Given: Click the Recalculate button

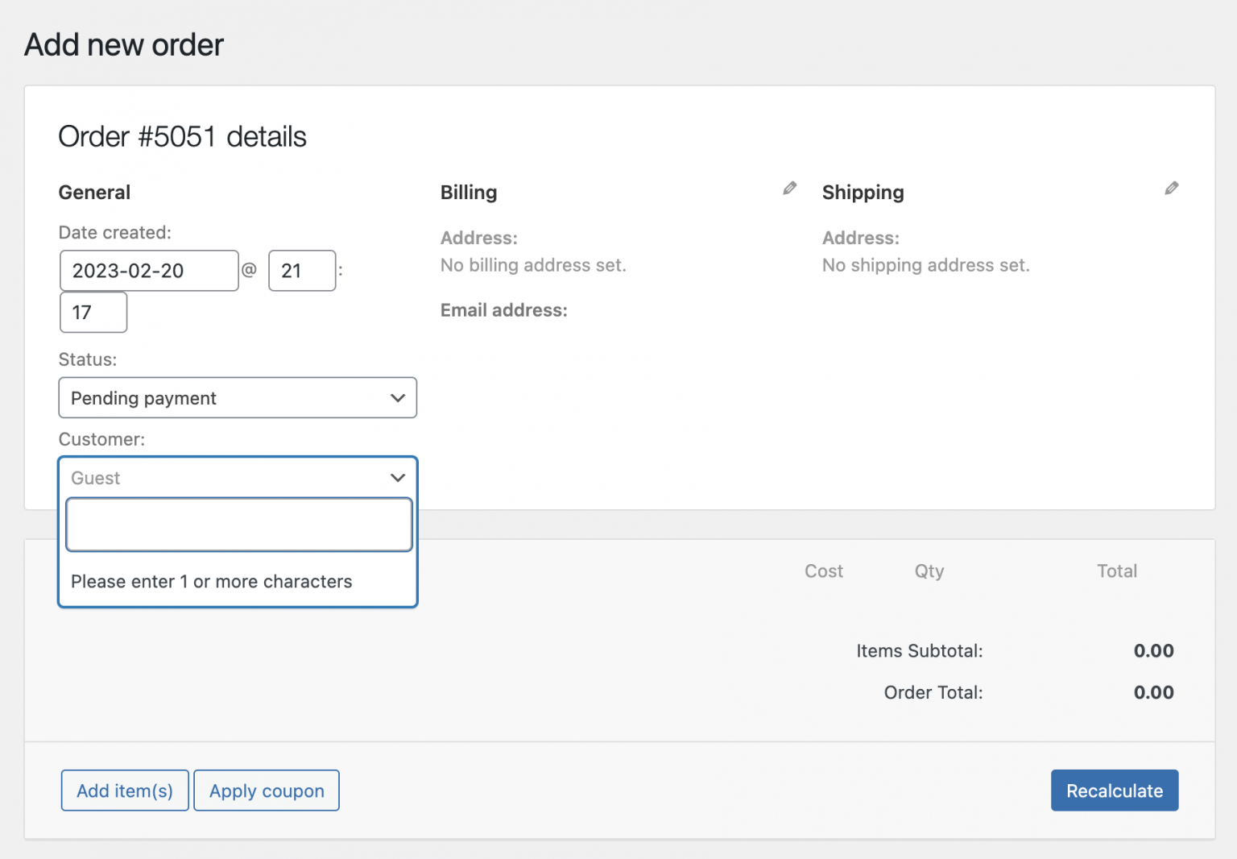Looking at the screenshot, I should (x=1115, y=791).
